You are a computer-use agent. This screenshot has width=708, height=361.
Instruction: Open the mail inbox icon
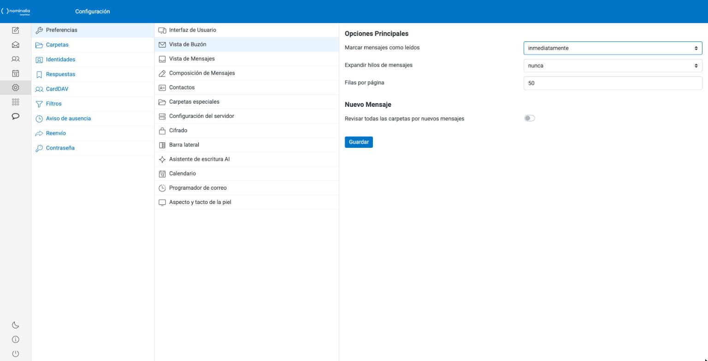click(15, 45)
